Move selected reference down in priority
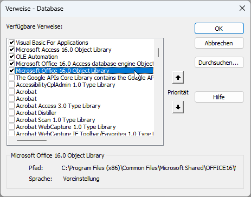 (178, 107)
